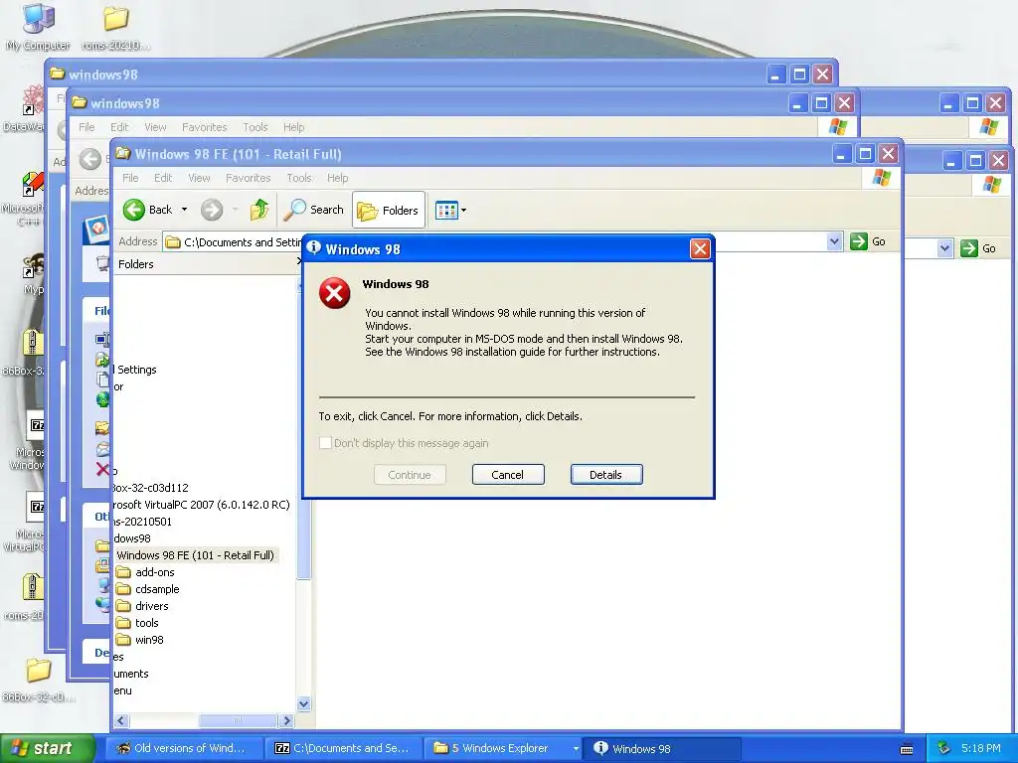
Task: Click the Start button
Action: click(47, 748)
